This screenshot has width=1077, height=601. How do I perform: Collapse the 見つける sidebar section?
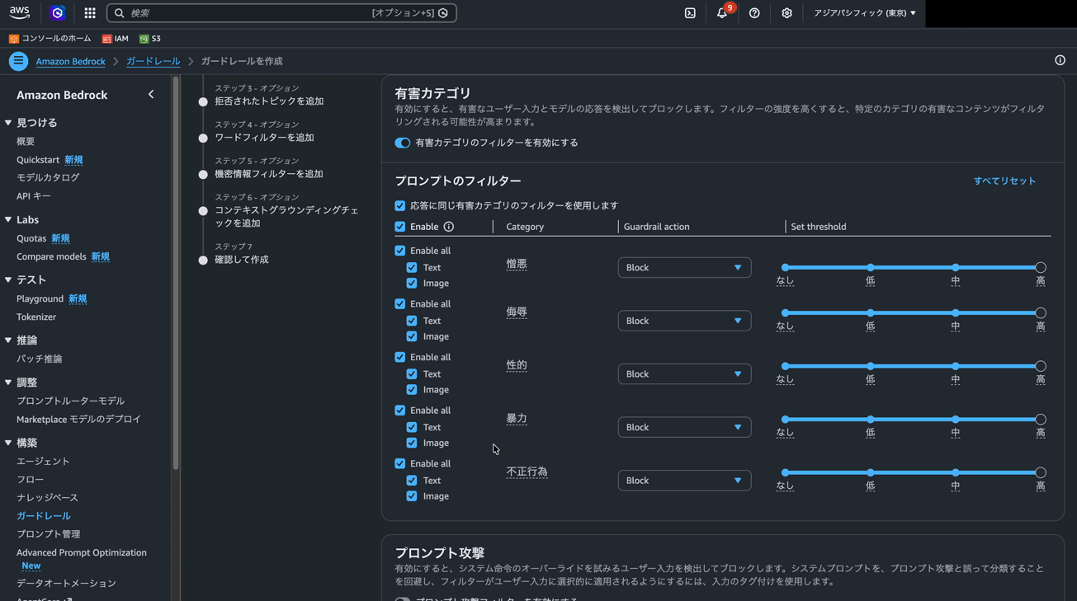(8, 123)
